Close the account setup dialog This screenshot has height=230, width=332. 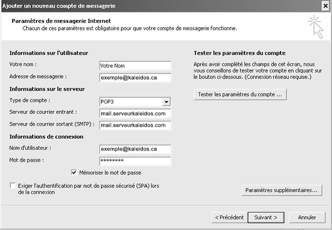click(x=326, y=6)
